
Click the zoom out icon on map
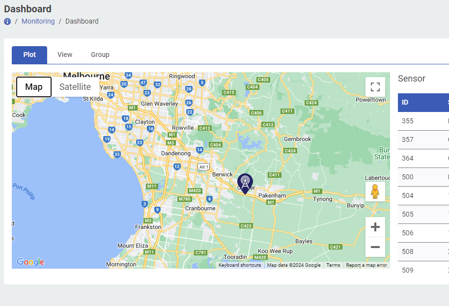[x=375, y=247]
